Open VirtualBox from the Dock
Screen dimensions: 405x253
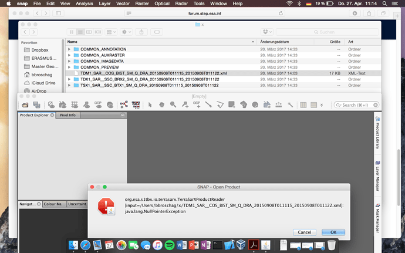coord(241,244)
